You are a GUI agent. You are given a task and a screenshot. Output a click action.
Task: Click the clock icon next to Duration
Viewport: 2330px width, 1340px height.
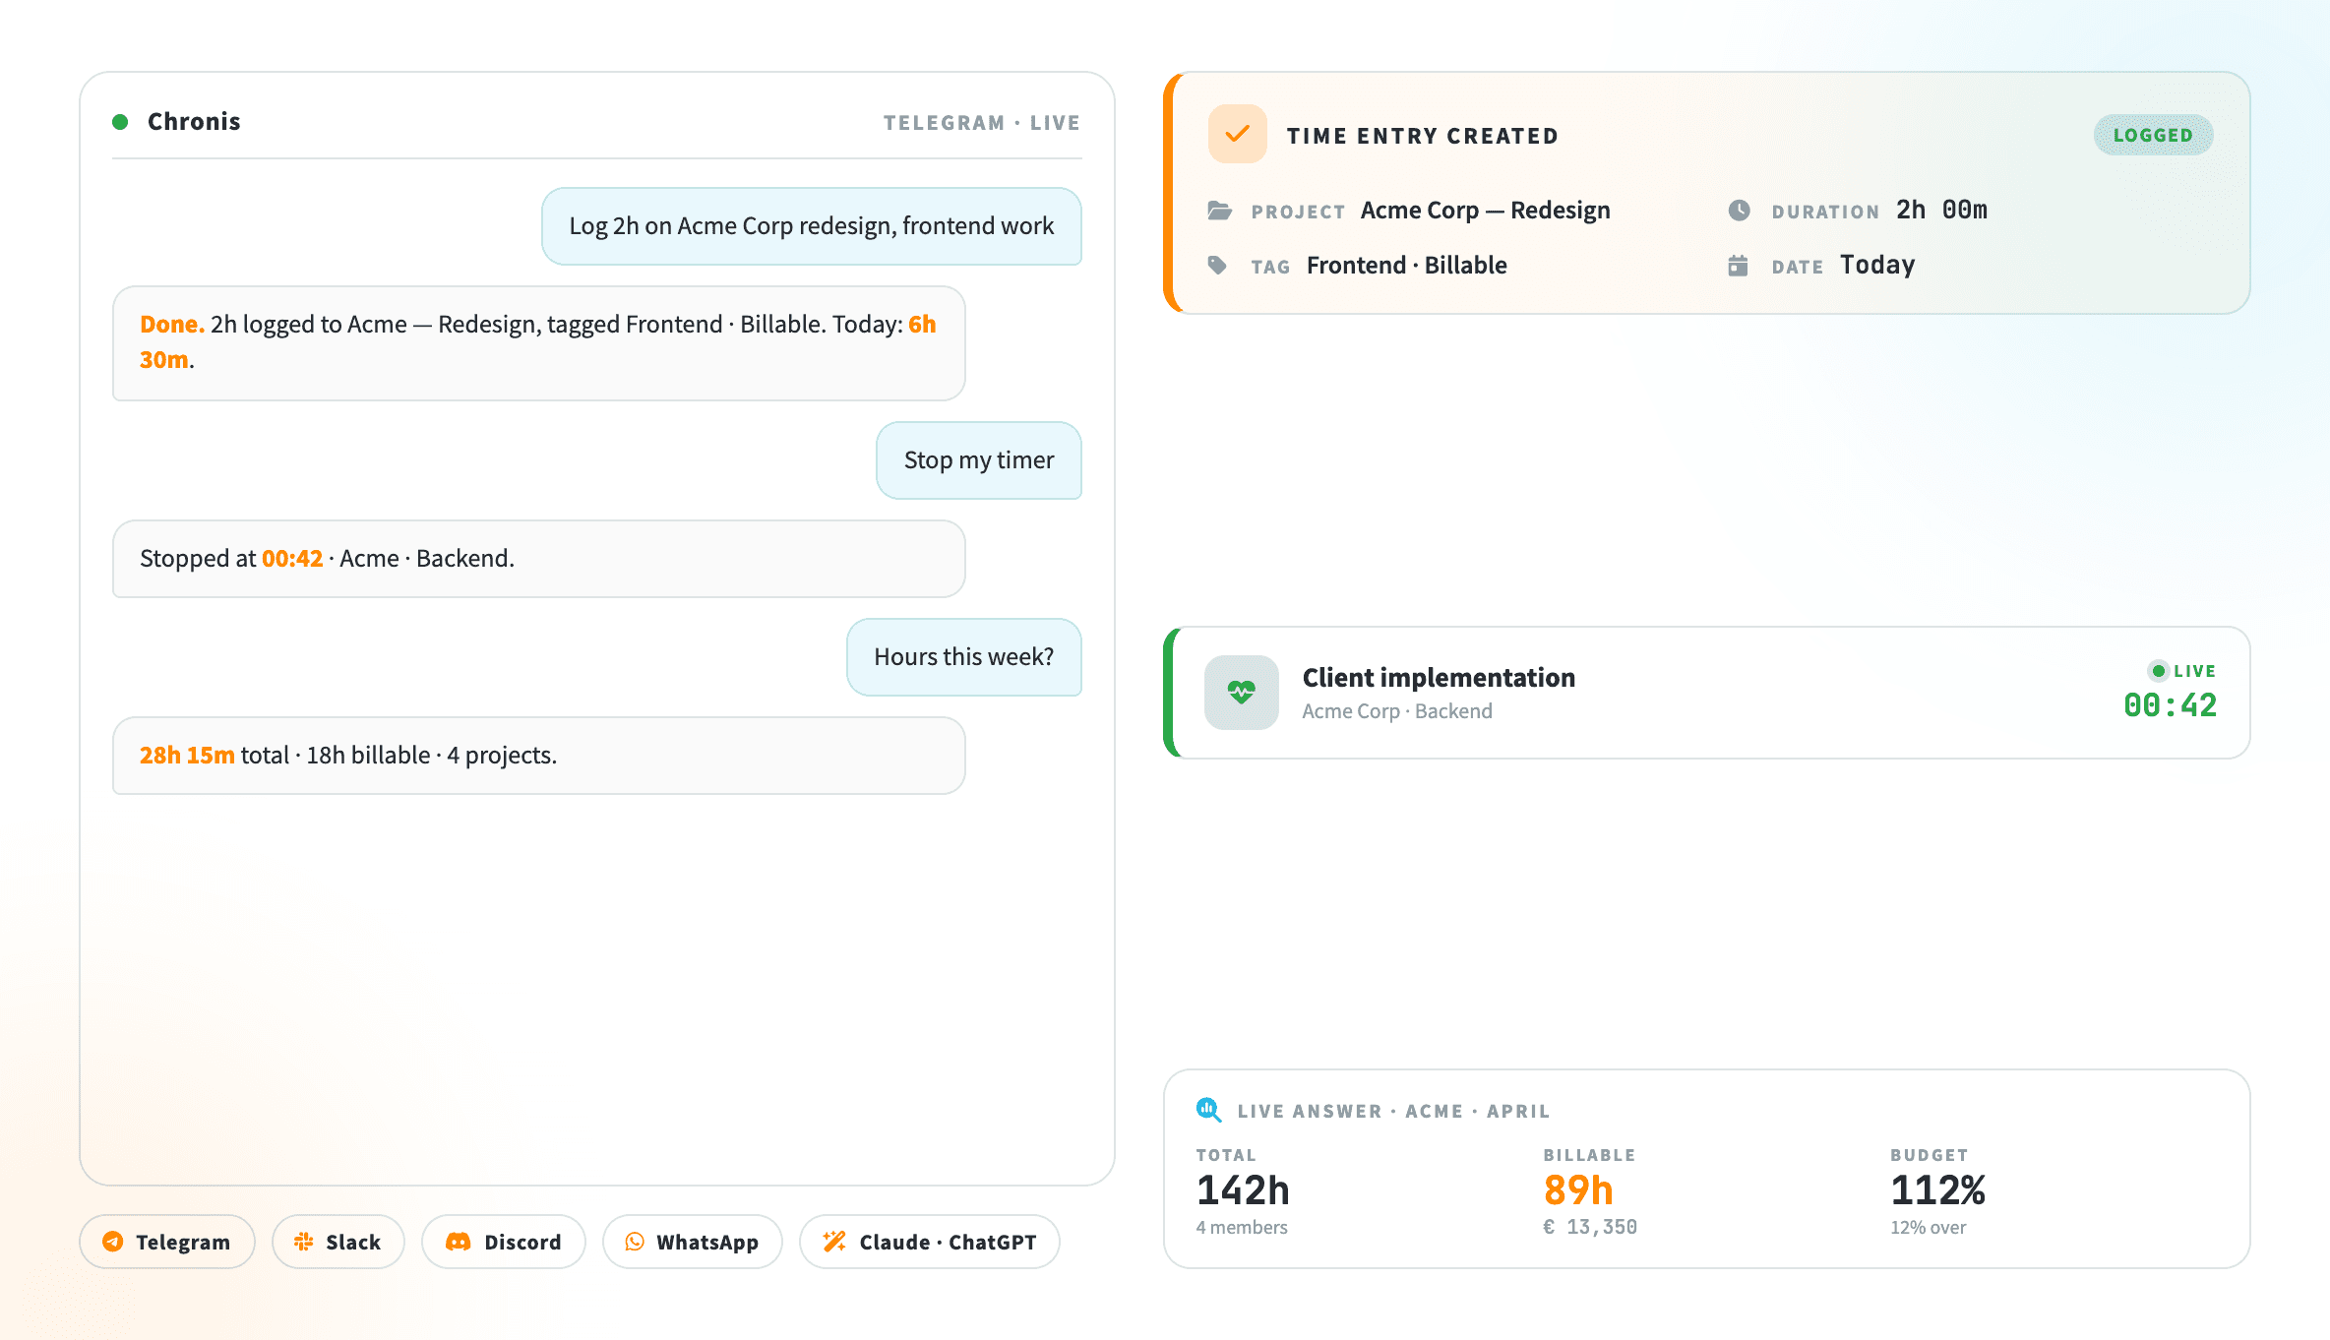[1740, 211]
